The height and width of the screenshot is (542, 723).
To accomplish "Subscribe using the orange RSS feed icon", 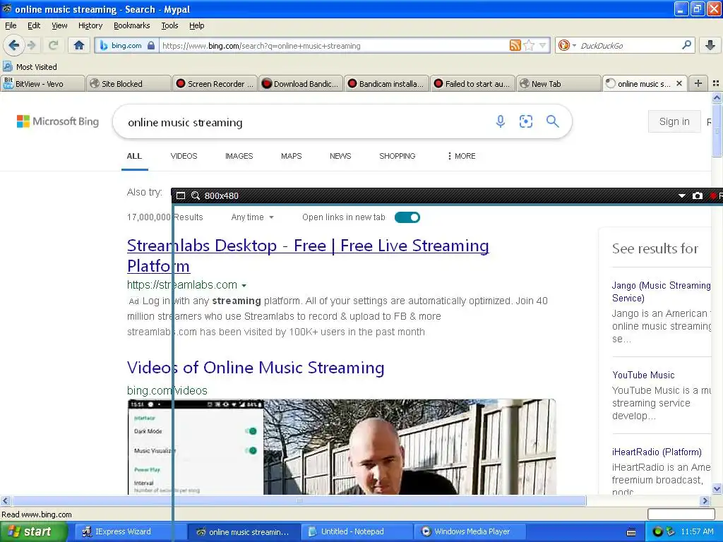I will click(515, 45).
